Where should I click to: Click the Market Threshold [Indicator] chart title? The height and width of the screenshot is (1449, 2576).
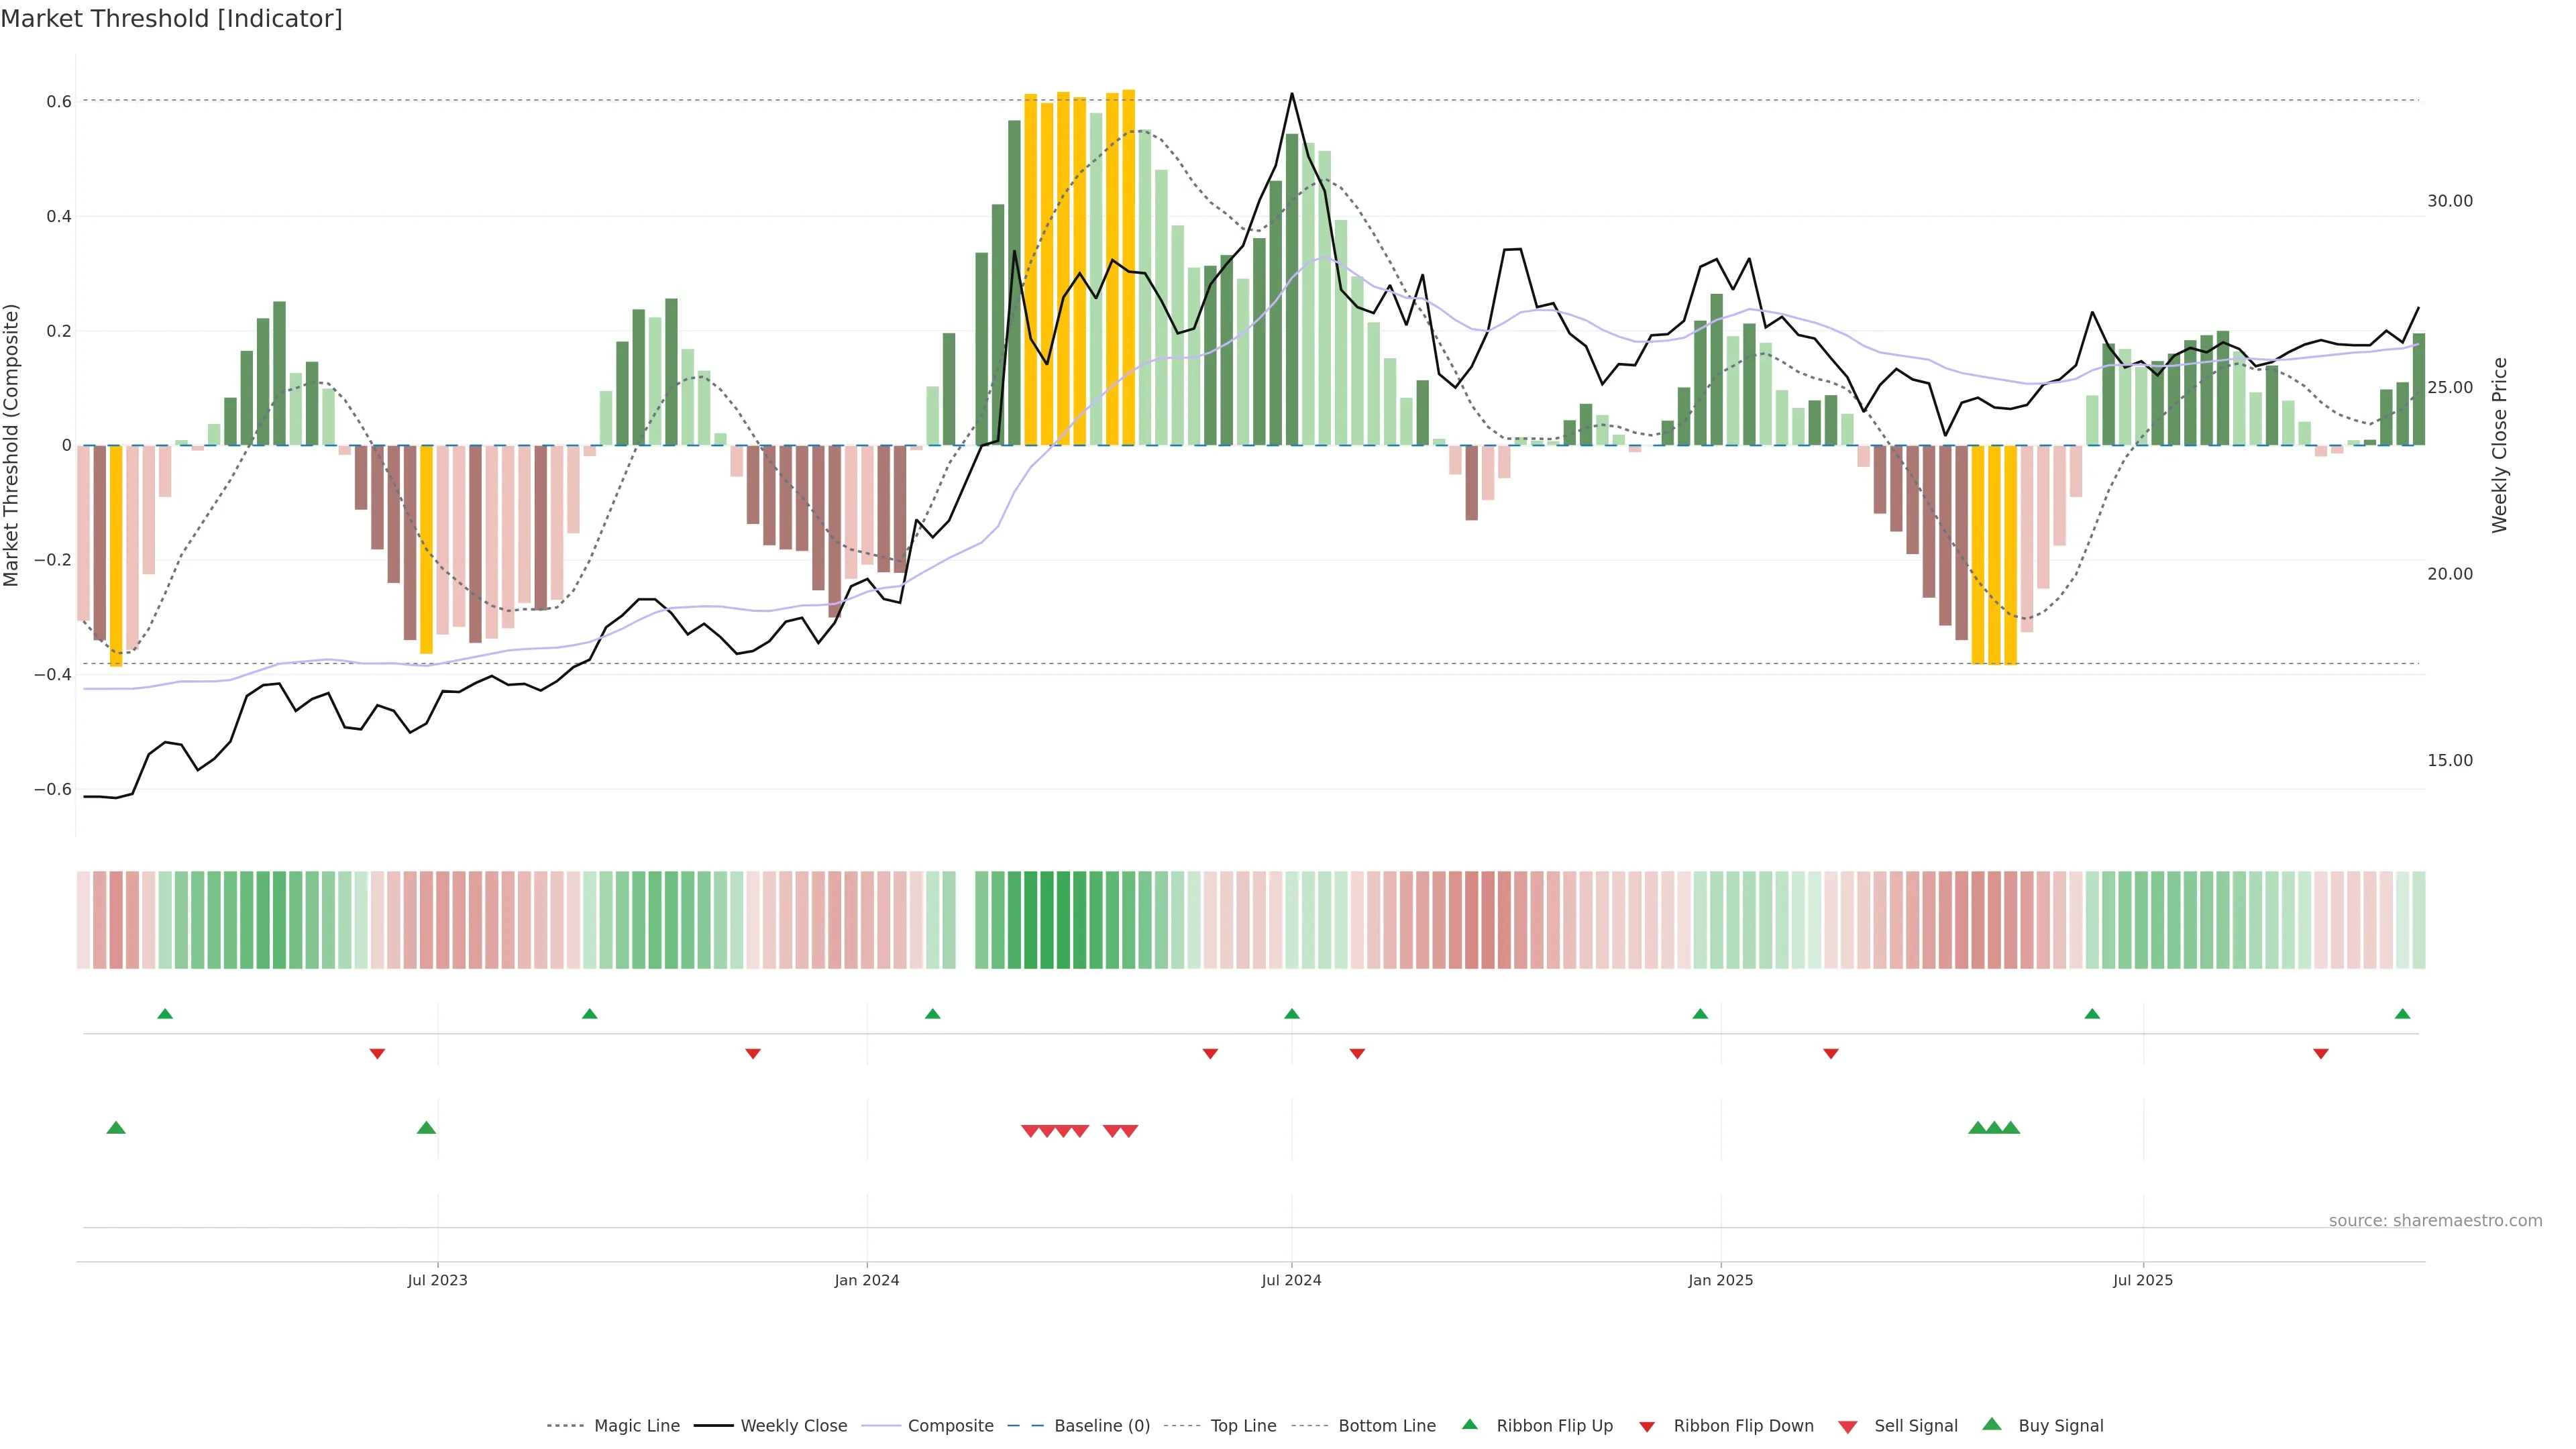(171, 19)
